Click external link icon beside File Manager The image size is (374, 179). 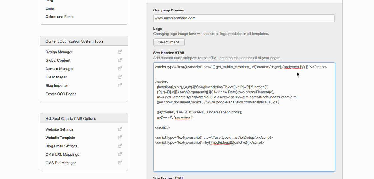click(x=120, y=77)
